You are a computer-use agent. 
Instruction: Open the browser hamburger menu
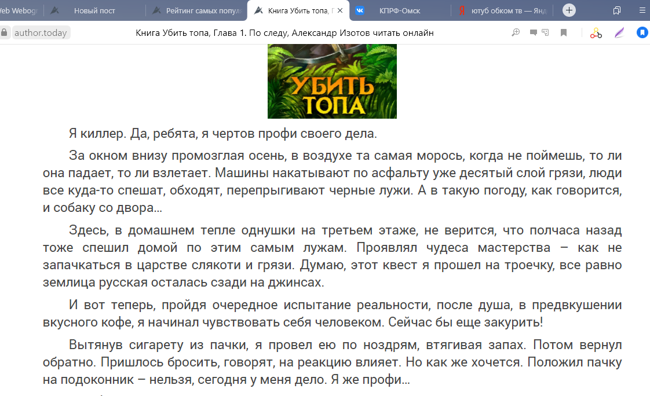pos(642,10)
